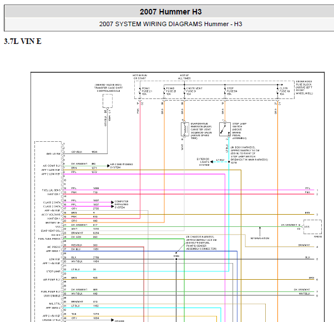The image size is (334, 322).
Task: Click the 'IGNITION 1' label at pin 13
Action: pos(54,194)
